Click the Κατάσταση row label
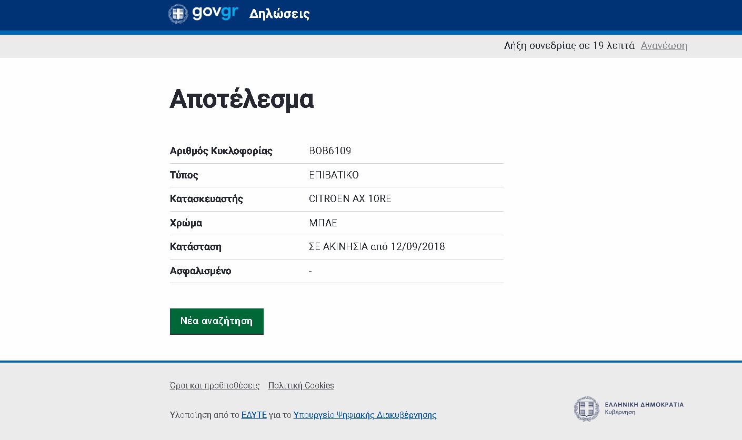The width and height of the screenshot is (742, 440). click(196, 247)
